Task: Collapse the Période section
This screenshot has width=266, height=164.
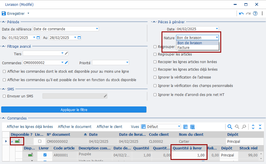Action: 3,22
